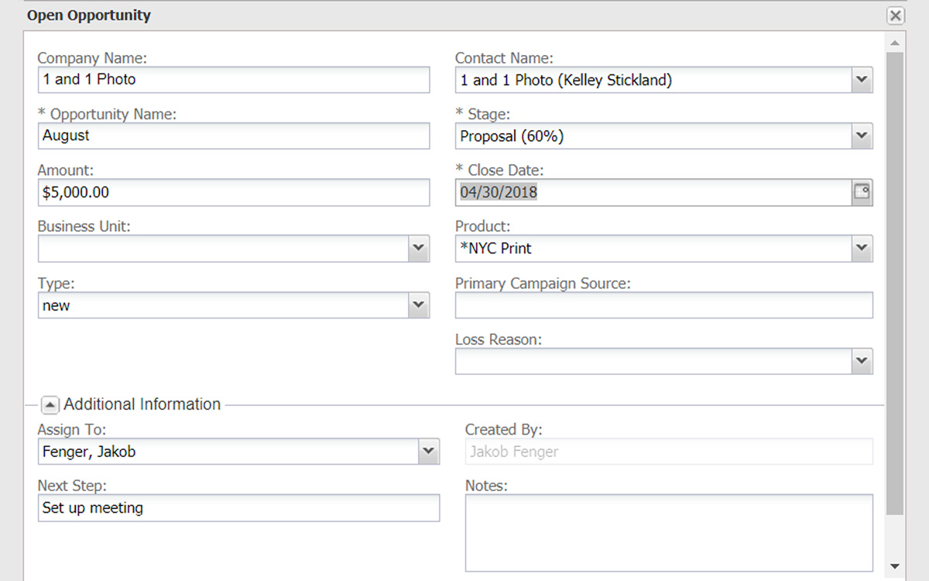The height and width of the screenshot is (581, 929).
Task: Click the scrollbar up arrow
Action: (894, 43)
